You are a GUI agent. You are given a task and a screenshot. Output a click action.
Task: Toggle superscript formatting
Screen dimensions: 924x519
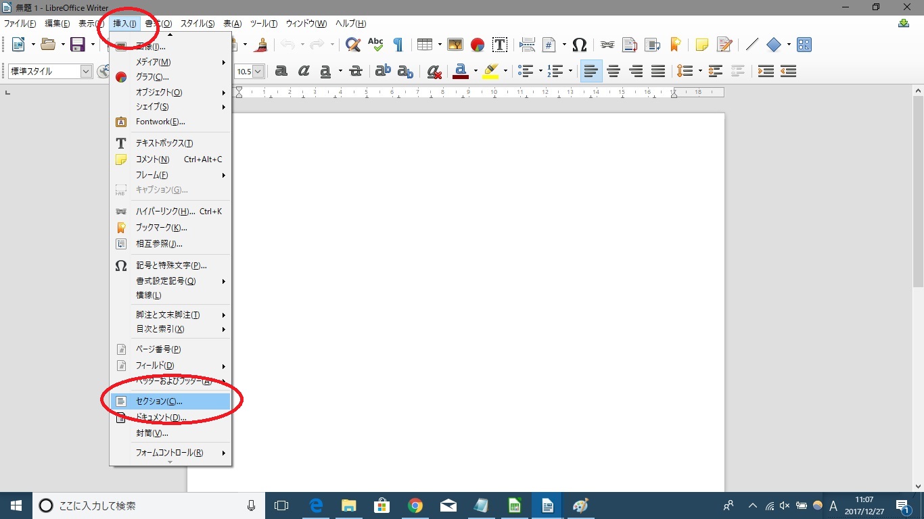pyautogui.click(x=383, y=71)
